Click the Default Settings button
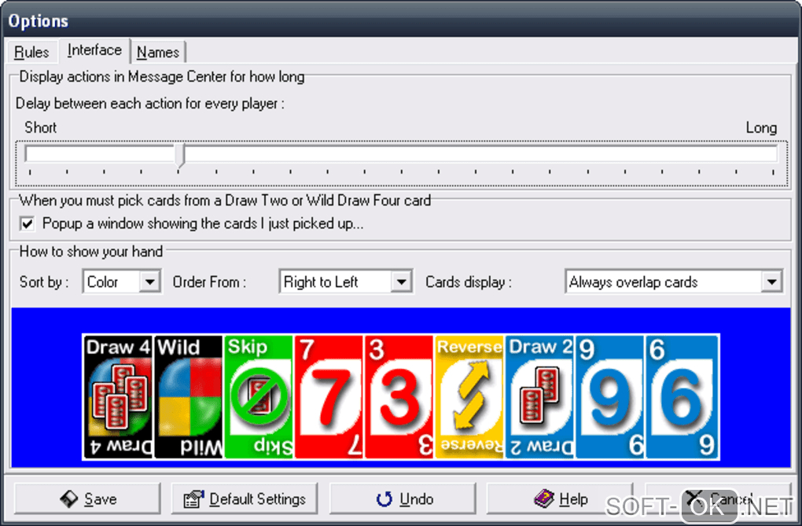This screenshot has height=526, width=802. 245,498
